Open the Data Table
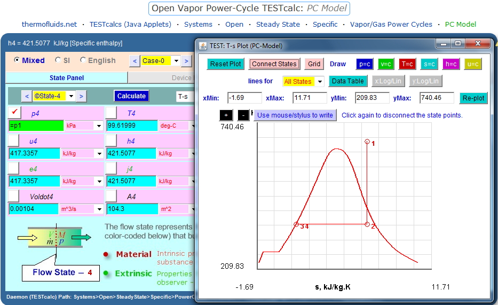Image resolution: width=498 pixels, height=305 pixels. point(348,81)
